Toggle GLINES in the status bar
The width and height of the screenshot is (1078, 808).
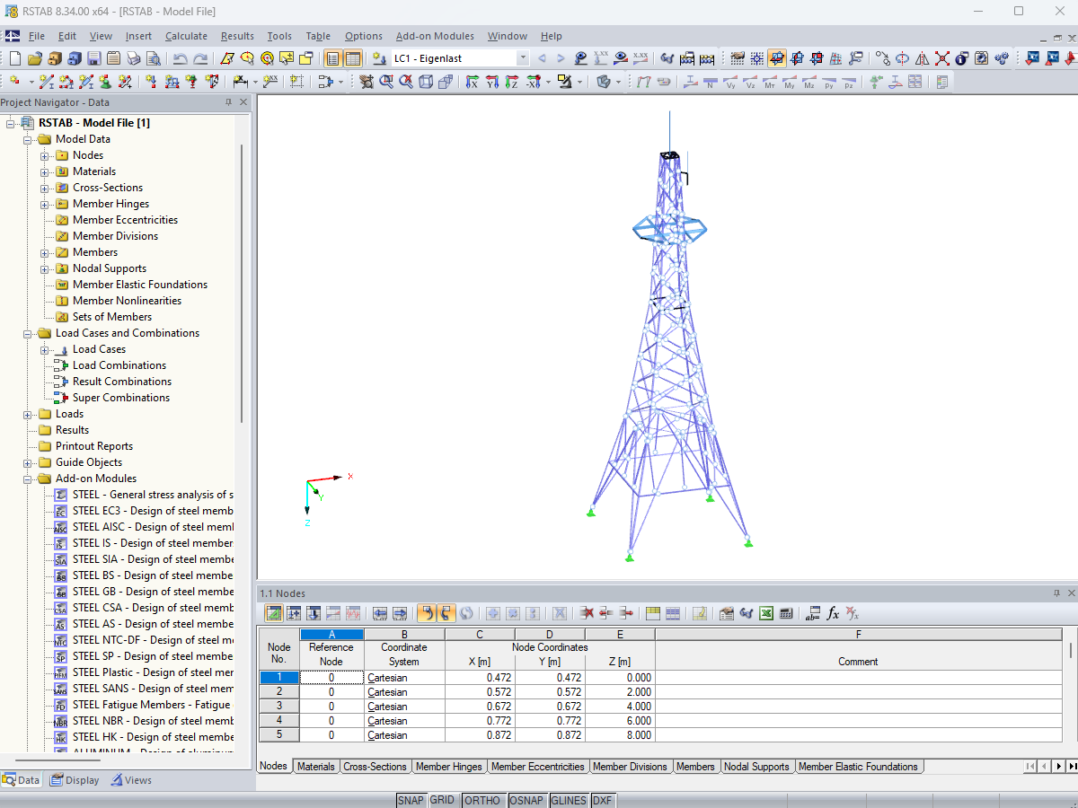pos(569,800)
